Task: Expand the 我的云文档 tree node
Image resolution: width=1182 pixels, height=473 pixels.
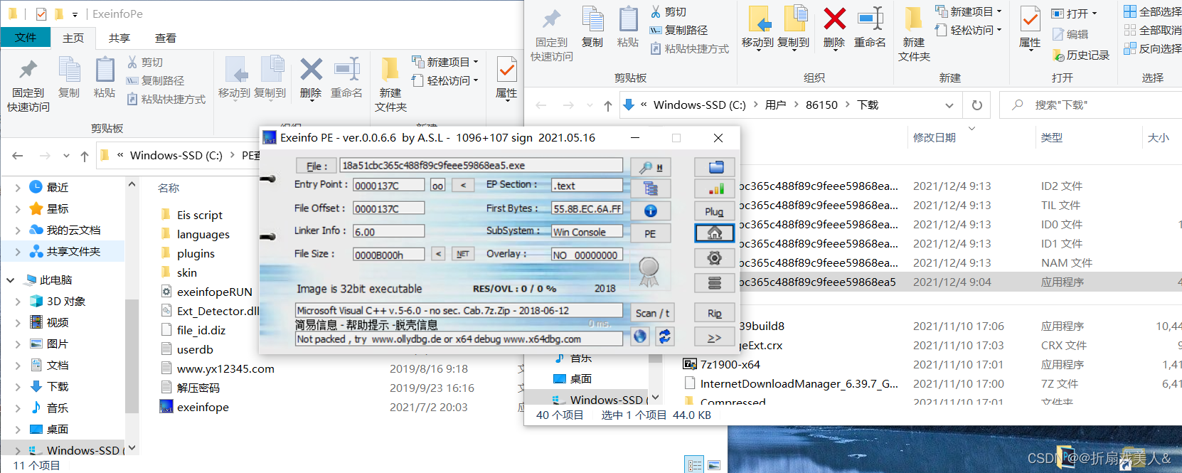Action: coord(18,230)
